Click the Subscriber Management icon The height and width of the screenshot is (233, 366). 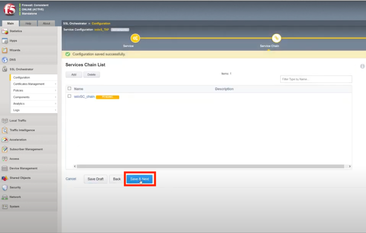(x=5, y=149)
